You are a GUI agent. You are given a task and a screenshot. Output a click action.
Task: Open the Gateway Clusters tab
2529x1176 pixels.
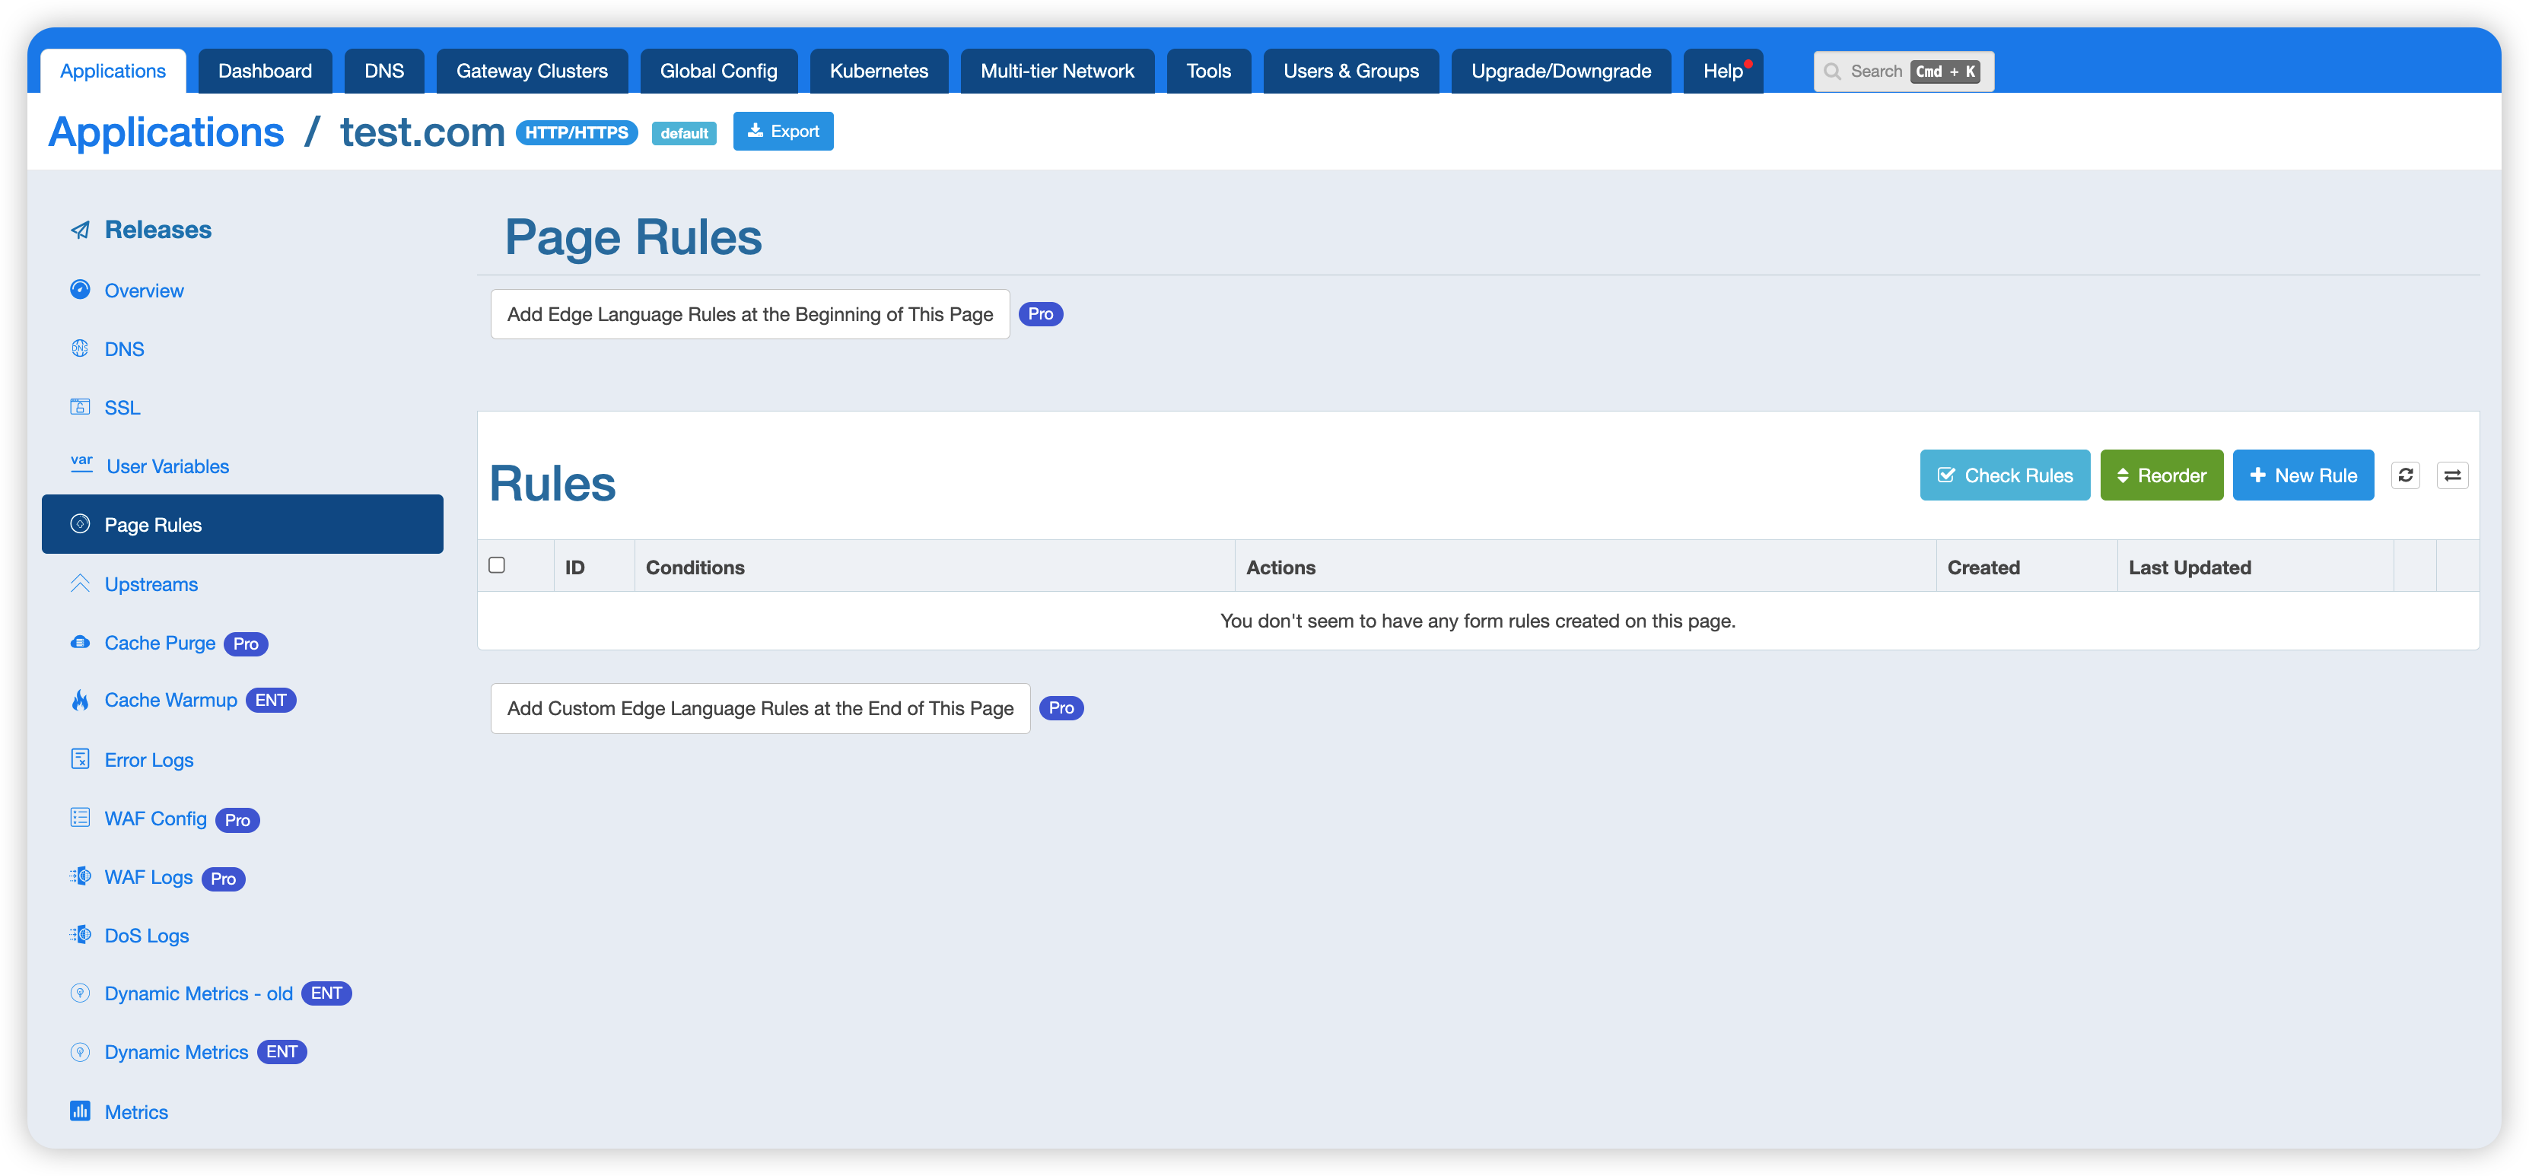531,71
